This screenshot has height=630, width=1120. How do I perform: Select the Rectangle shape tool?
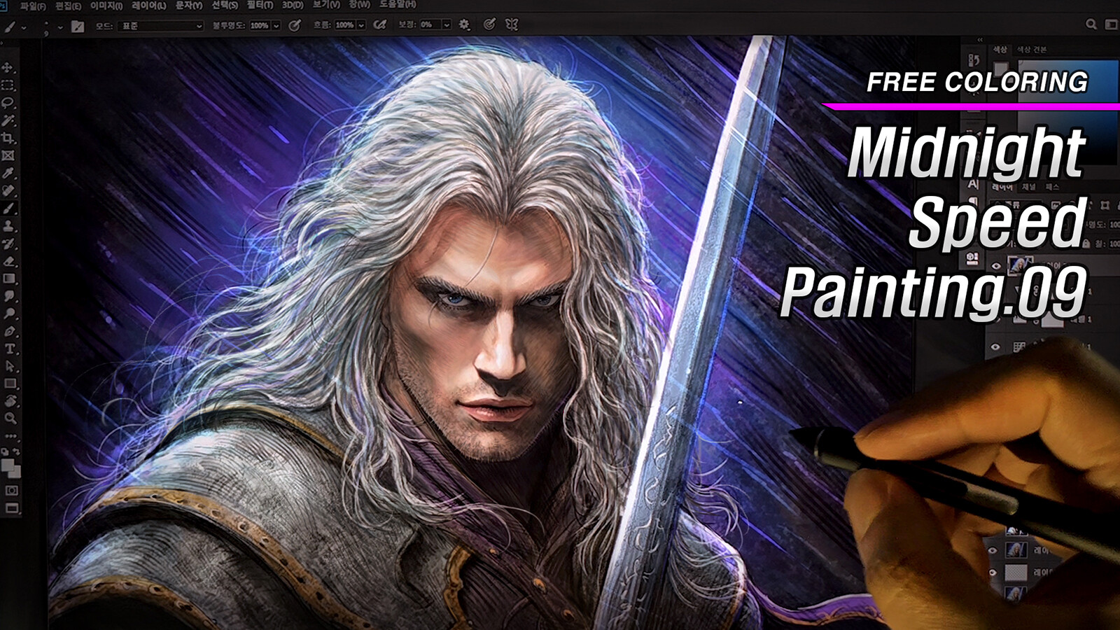[x=10, y=384]
